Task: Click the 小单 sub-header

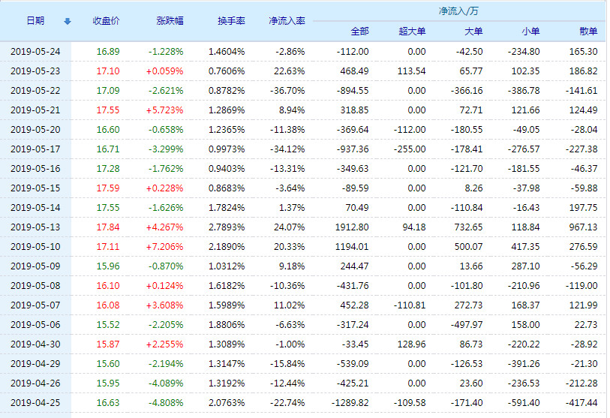Action: pos(530,31)
